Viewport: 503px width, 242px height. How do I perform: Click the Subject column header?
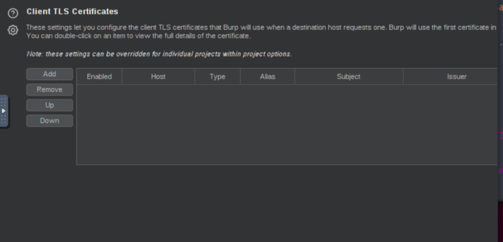[x=348, y=77]
